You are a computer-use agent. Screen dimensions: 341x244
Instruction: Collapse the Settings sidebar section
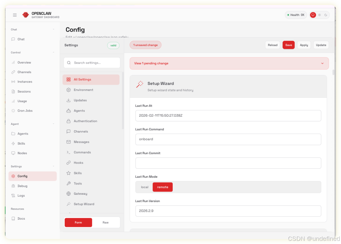click(53, 166)
